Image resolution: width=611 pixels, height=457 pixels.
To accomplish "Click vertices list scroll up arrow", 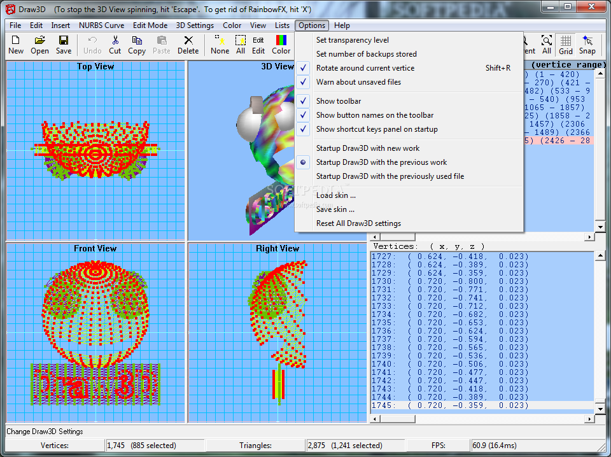I will pos(600,256).
